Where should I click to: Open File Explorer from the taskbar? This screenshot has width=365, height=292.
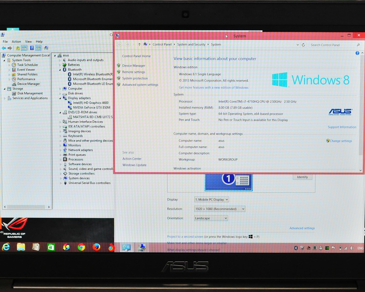click(x=21, y=247)
